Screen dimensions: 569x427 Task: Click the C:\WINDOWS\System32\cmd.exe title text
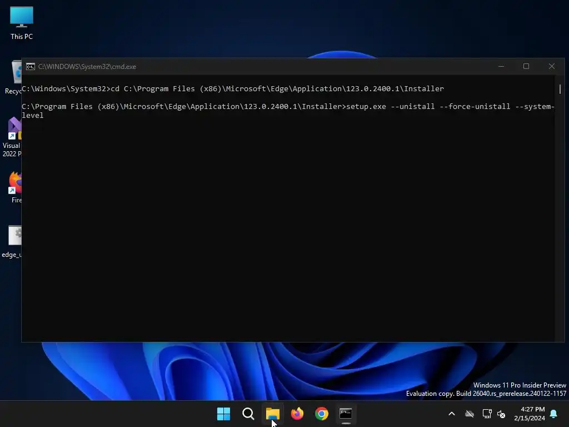click(x=87, y=67)
